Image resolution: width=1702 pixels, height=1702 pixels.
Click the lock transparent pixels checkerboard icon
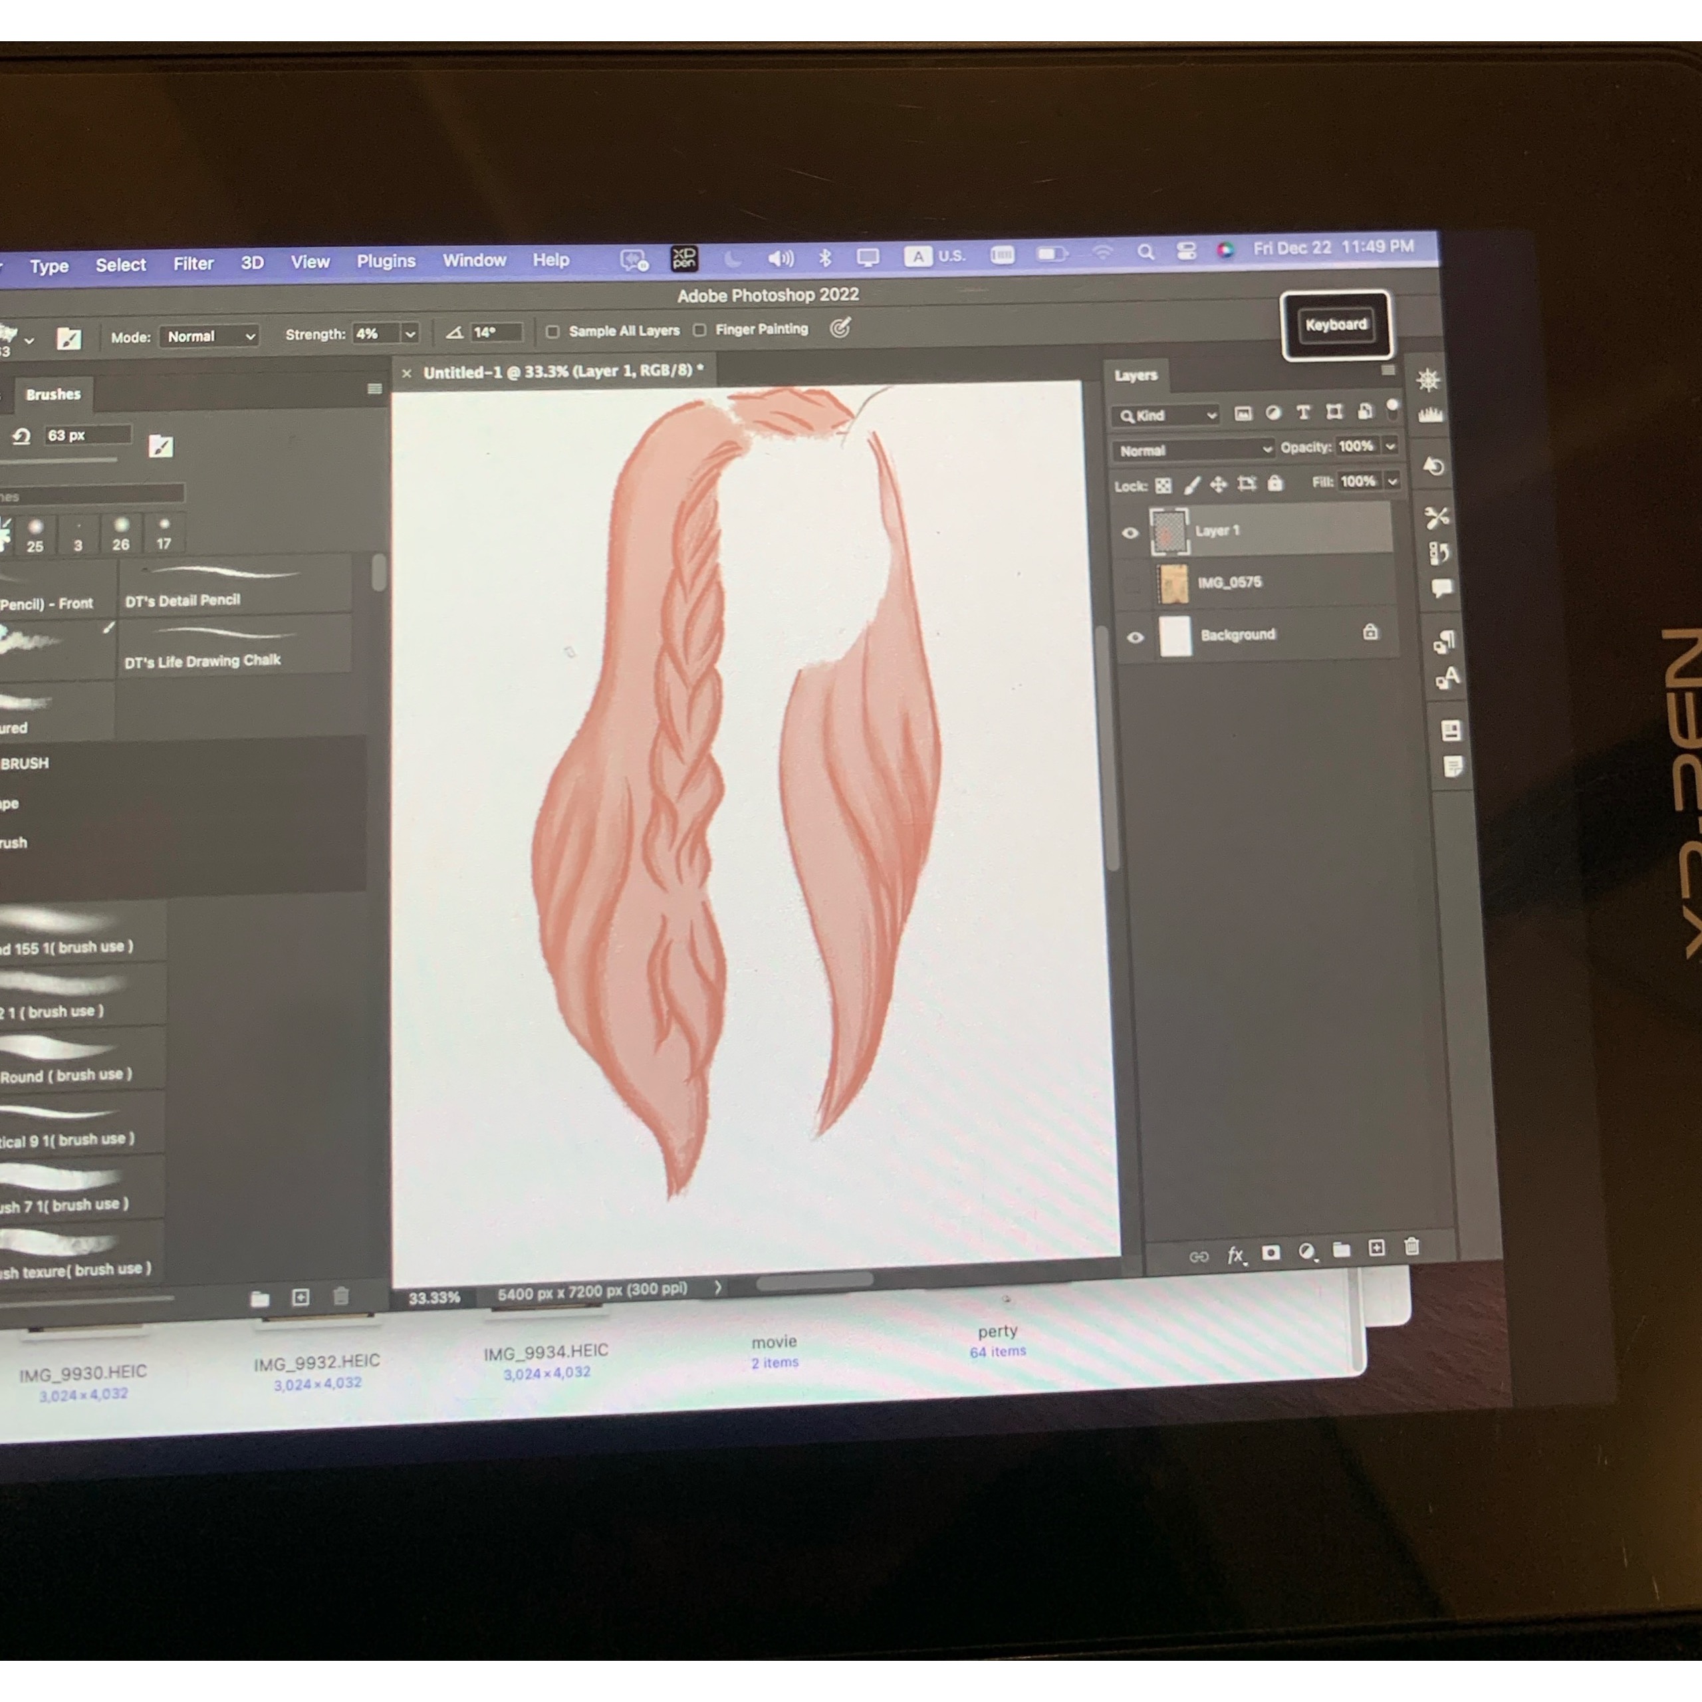1163,485
